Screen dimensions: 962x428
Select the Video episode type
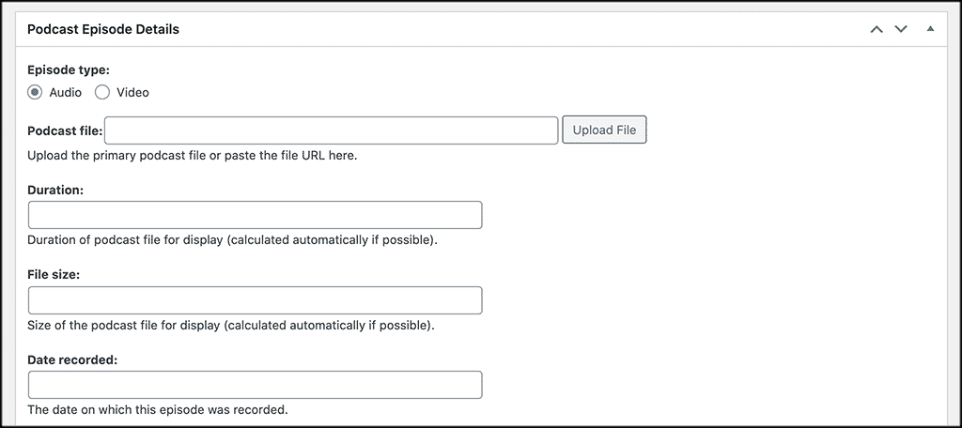coord(102,93)
